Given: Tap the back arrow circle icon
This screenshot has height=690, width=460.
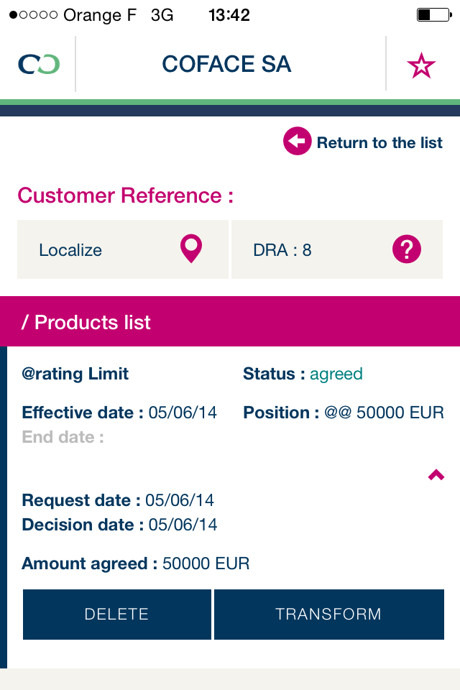Looking at the screenshot, I should [x=297, y=142].
